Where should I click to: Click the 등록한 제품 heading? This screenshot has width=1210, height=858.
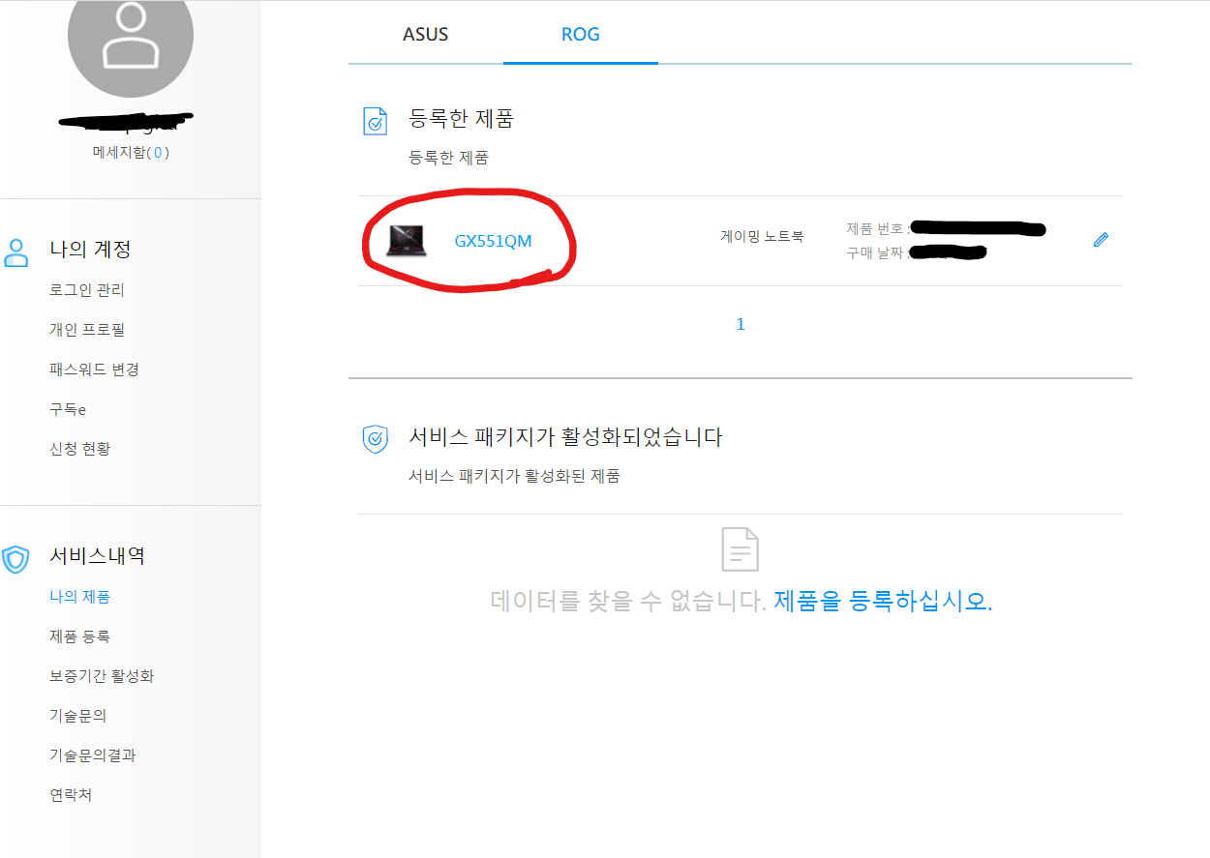pyautogui.click(x=462, y=119)
